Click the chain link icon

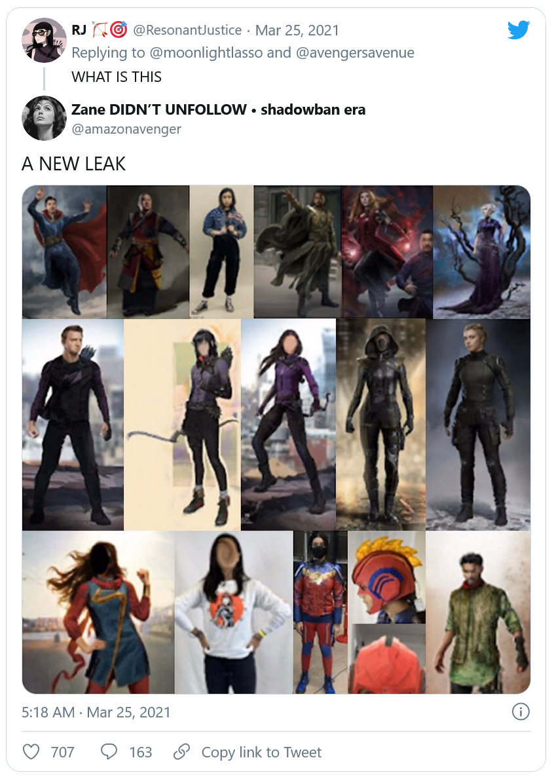(x=181, y=751)
